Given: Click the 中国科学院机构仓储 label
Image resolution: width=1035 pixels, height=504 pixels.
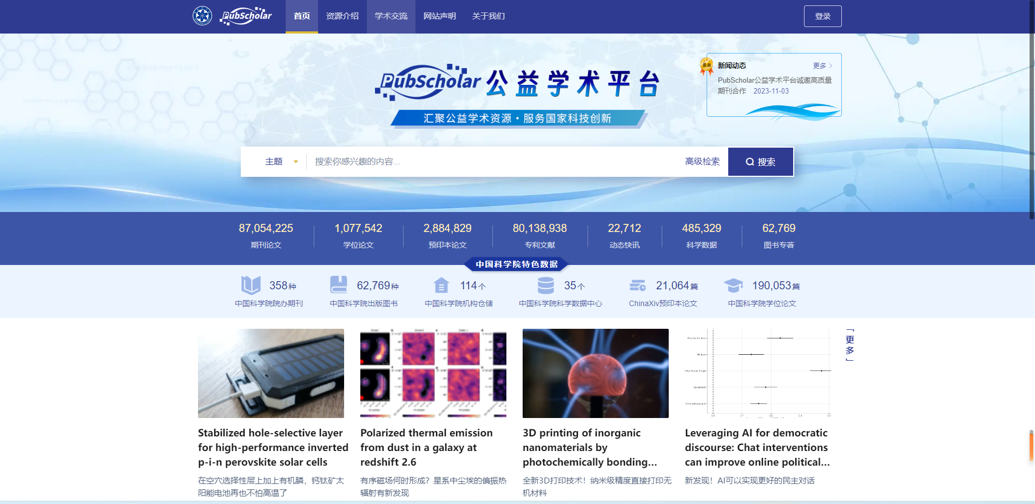Looking at the screenshot, I should pos(459,303).
